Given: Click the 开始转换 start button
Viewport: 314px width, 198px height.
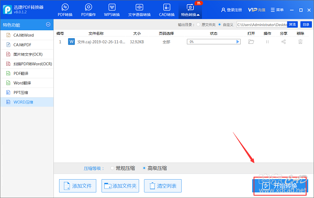Looking at the screenshot, I should pyautogui.click(x=280, y=186).
